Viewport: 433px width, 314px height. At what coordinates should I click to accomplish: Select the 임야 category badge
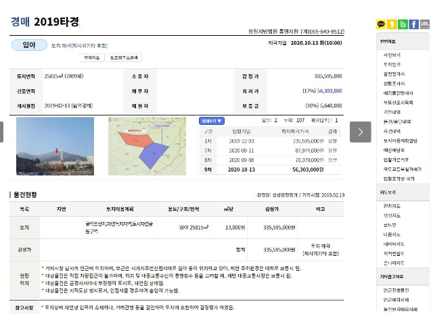[x=29, y=45]
